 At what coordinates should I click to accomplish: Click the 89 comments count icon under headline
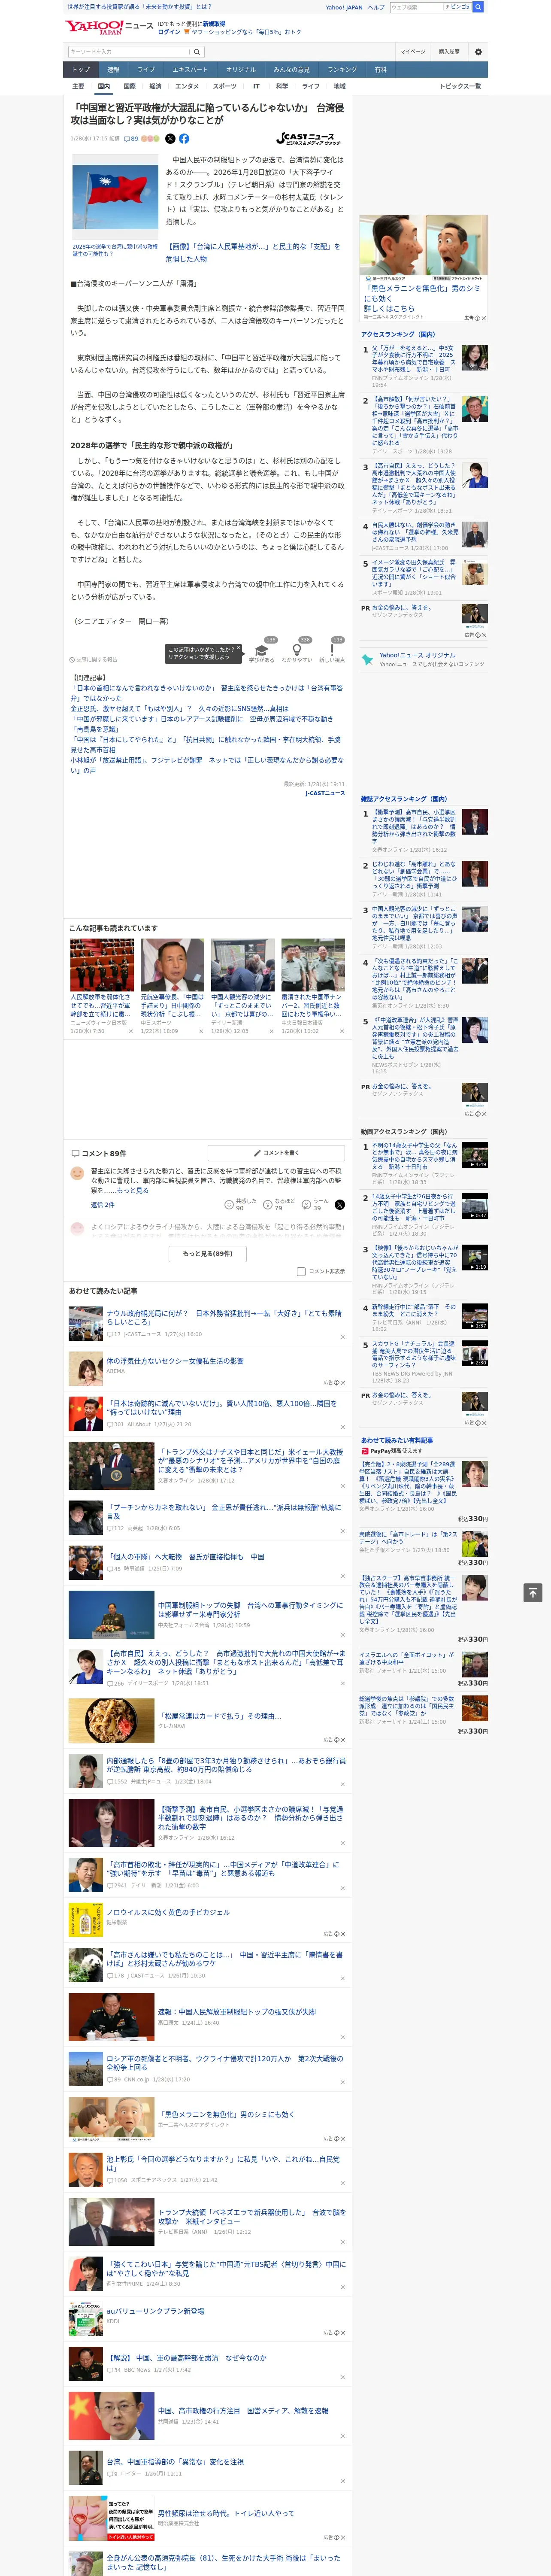tap(131, 139)
